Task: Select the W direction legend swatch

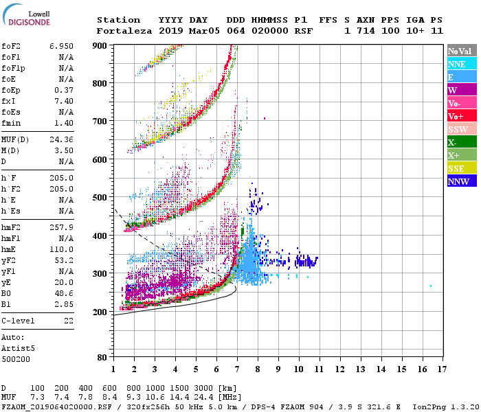Action: click(x=462, y=90)
